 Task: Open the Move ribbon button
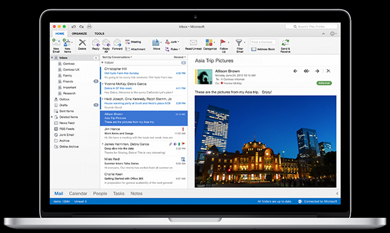pos(157,45)
